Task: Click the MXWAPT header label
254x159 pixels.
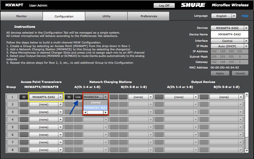Action: tap(14, 5)
